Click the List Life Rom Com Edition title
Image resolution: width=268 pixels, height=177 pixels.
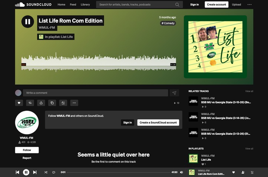coord(70,21)
